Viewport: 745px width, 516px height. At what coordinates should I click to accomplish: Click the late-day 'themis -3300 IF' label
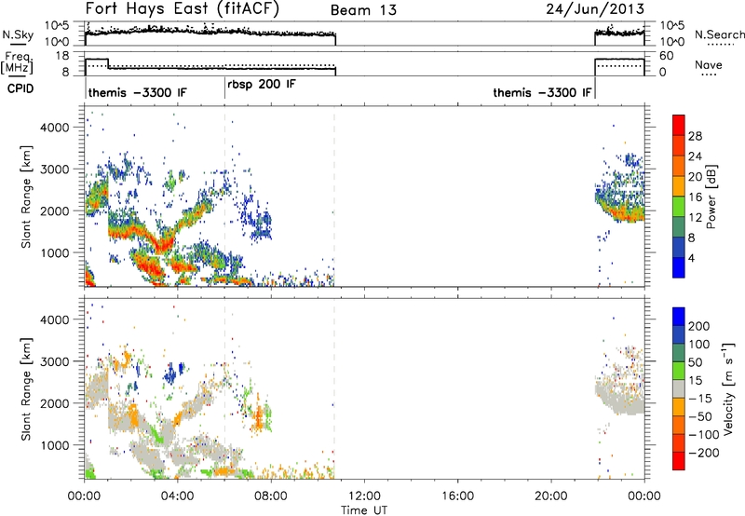tap(543, 92)
